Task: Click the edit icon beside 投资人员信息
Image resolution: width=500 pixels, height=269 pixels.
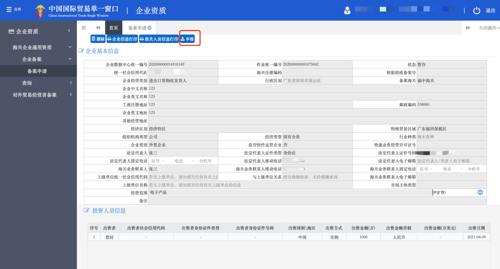Action: pyautogui.click(x=87, y=210)
